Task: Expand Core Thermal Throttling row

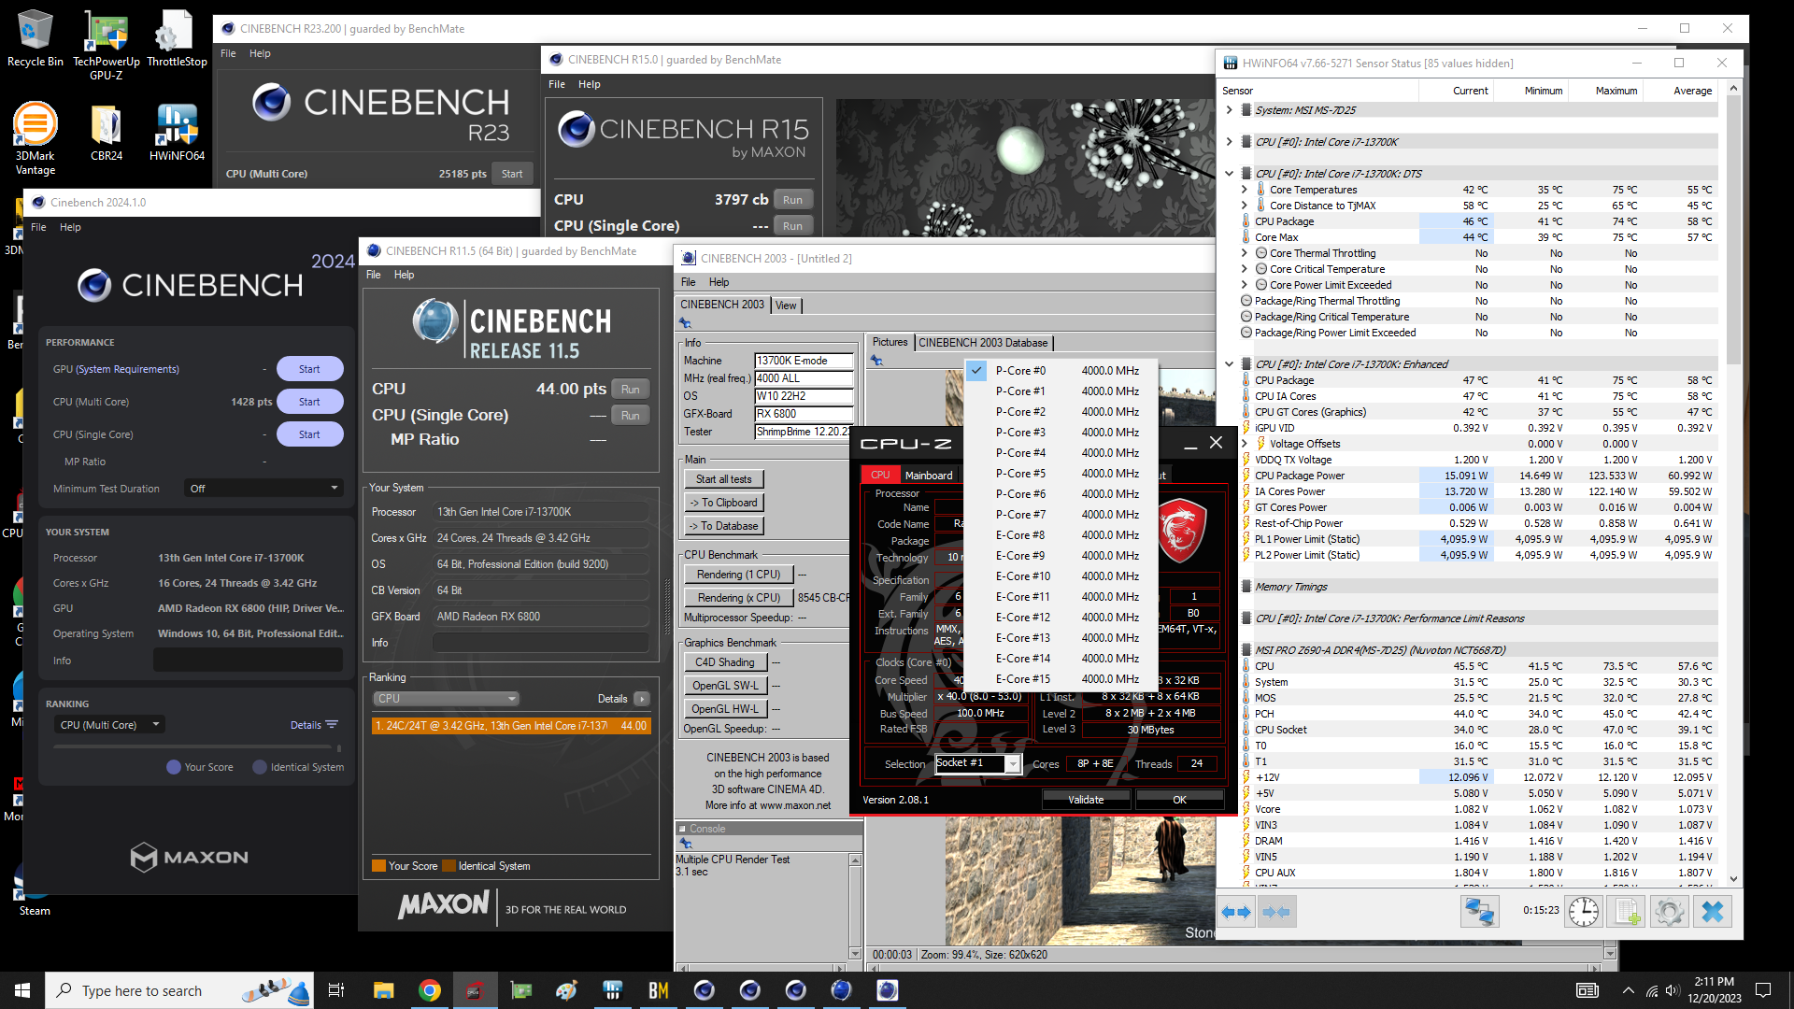Action: tap(1244, 253)
